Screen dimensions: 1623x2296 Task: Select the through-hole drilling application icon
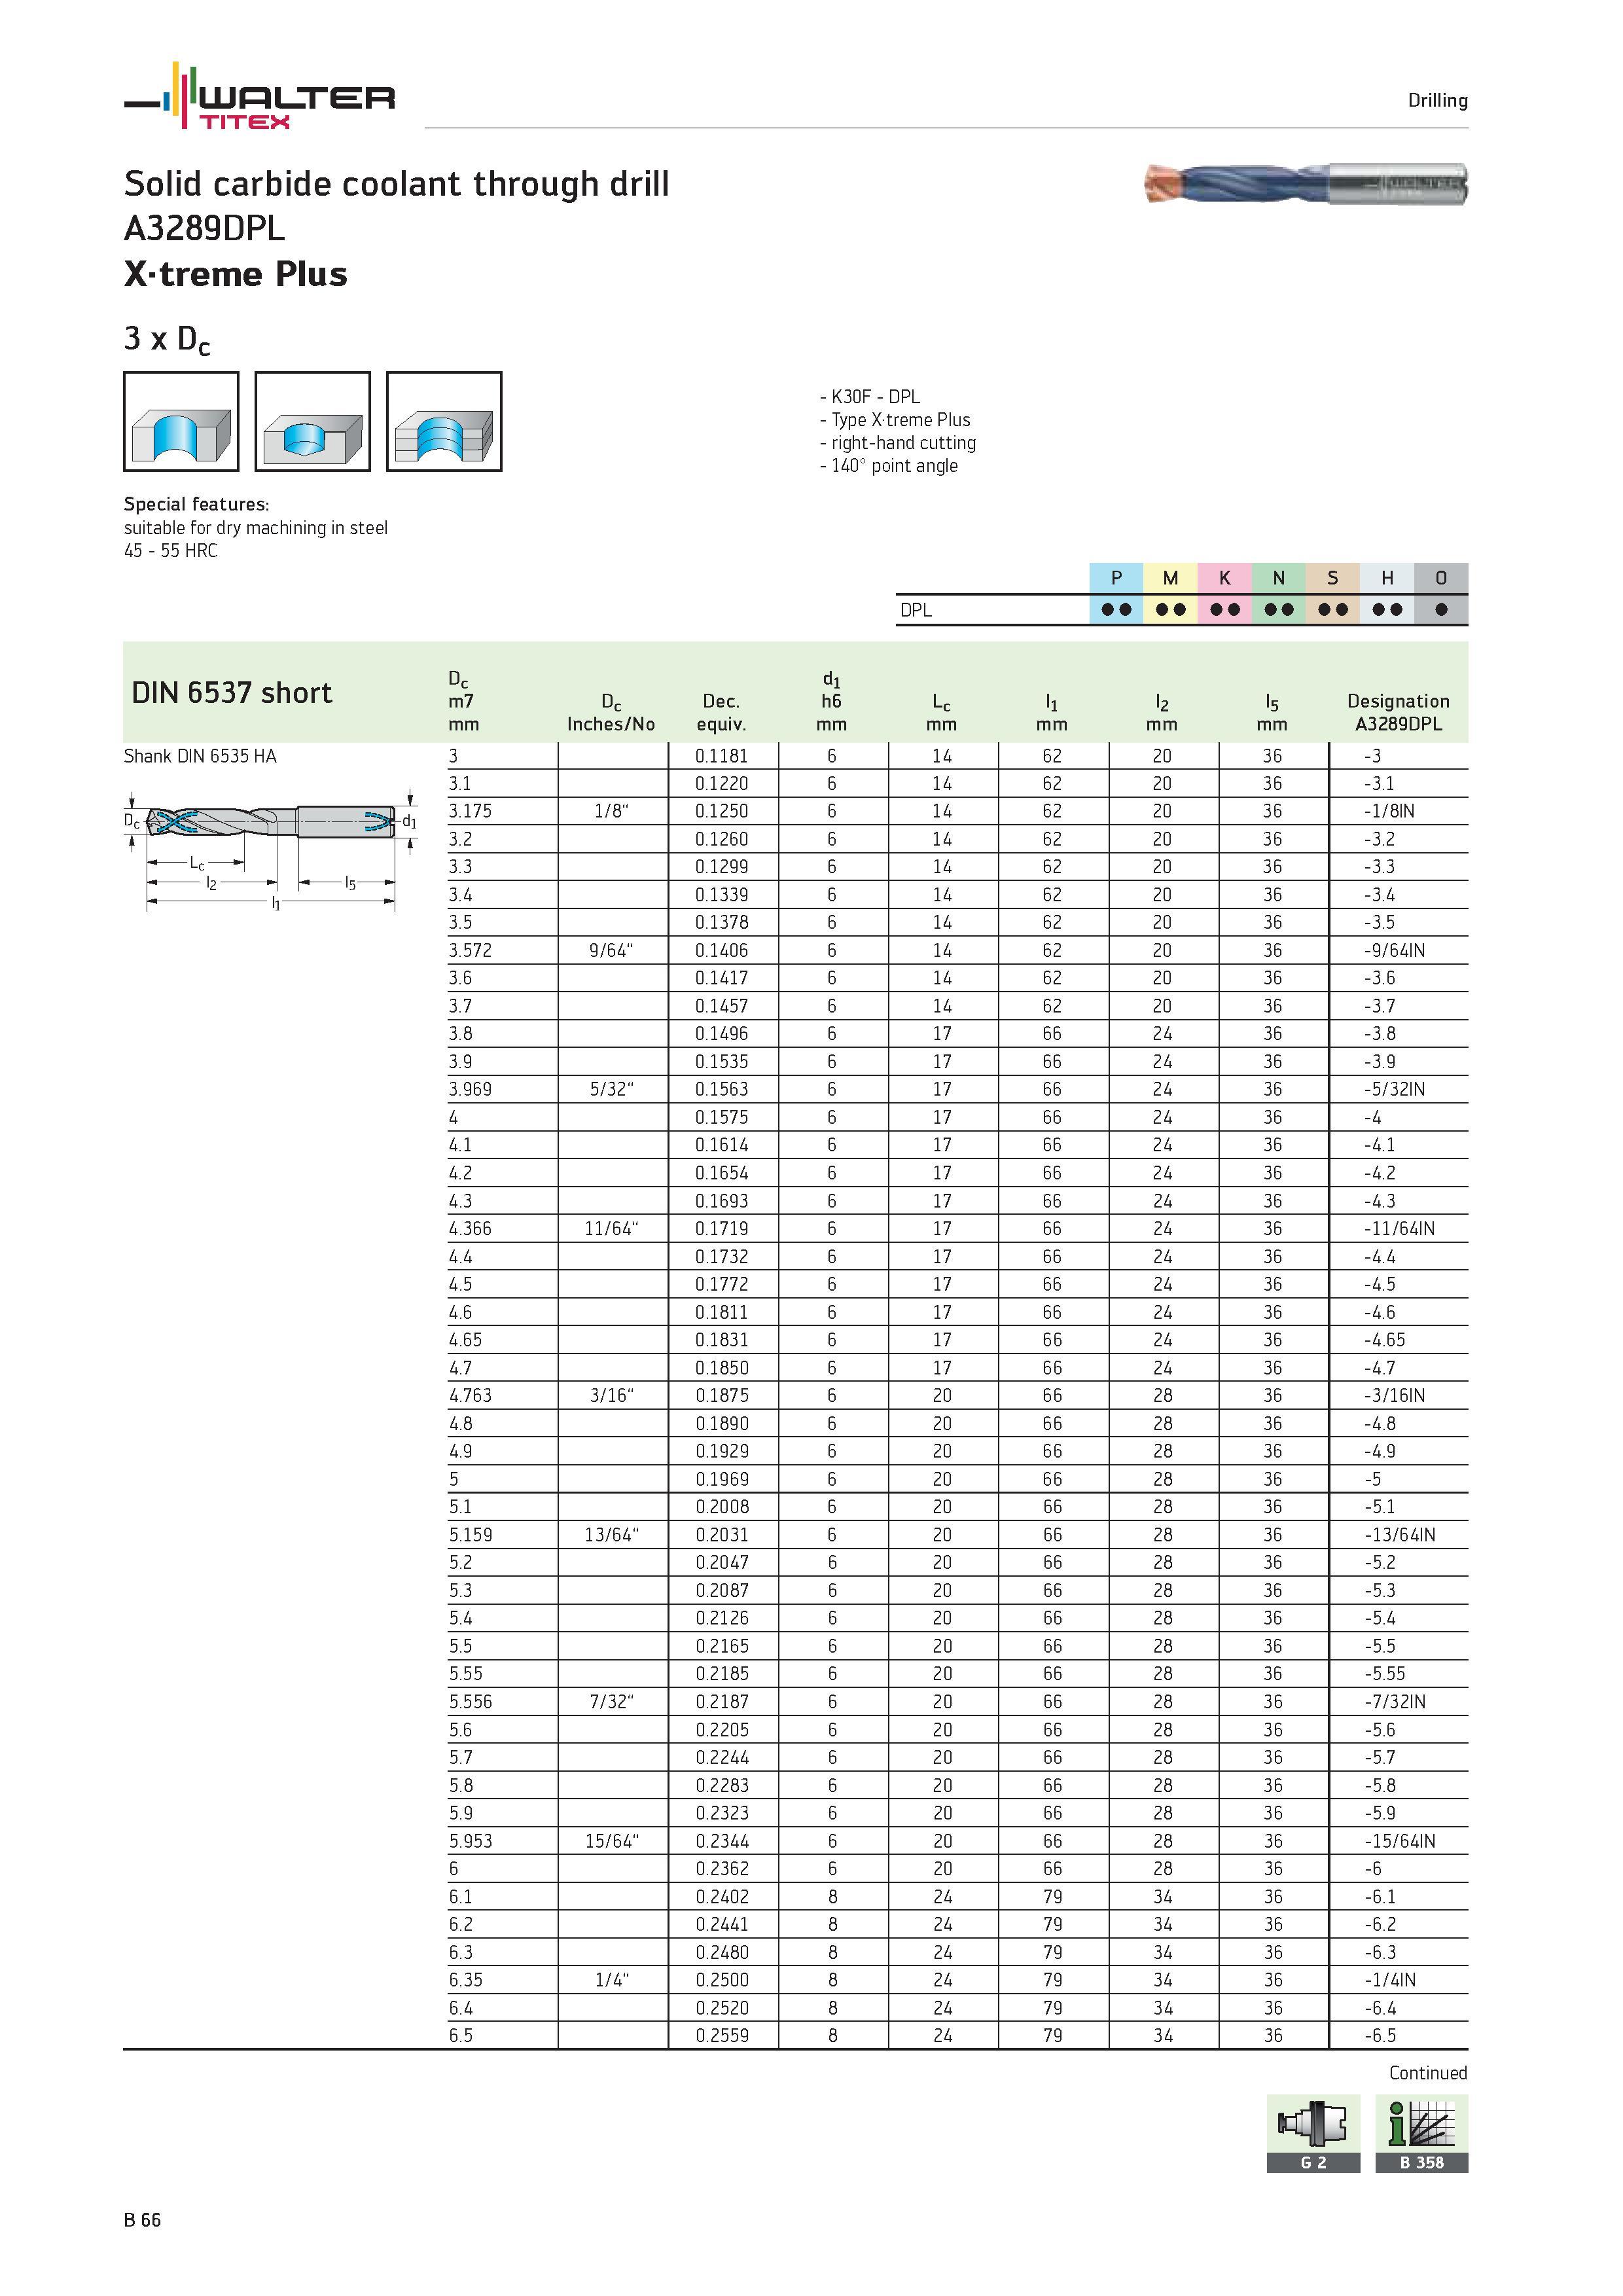click(181, 421)
